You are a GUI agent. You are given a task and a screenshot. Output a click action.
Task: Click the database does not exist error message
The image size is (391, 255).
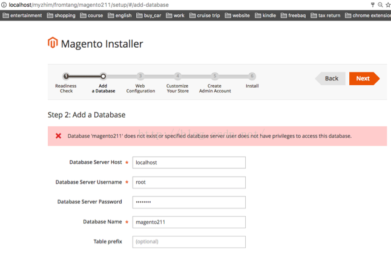tap(209, 136)
